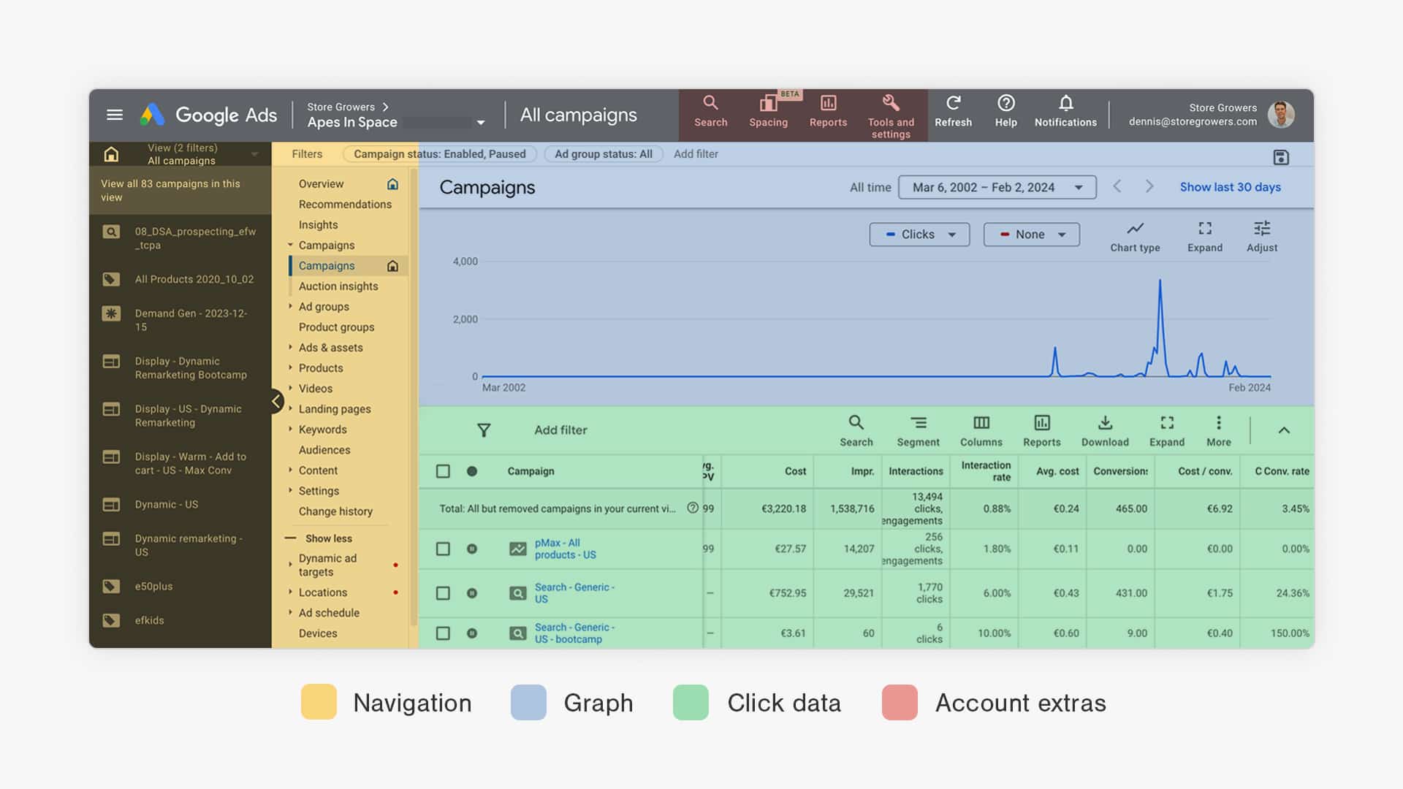Open Search - Generic - US - bootcamp campaign
The image size is (1403, 789).
click(574, 633)
